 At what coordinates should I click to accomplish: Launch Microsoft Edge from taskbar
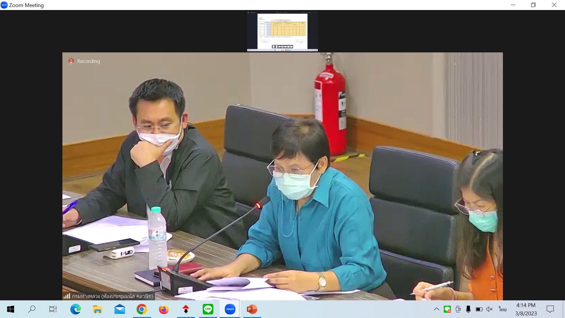(x=75, y=309)
